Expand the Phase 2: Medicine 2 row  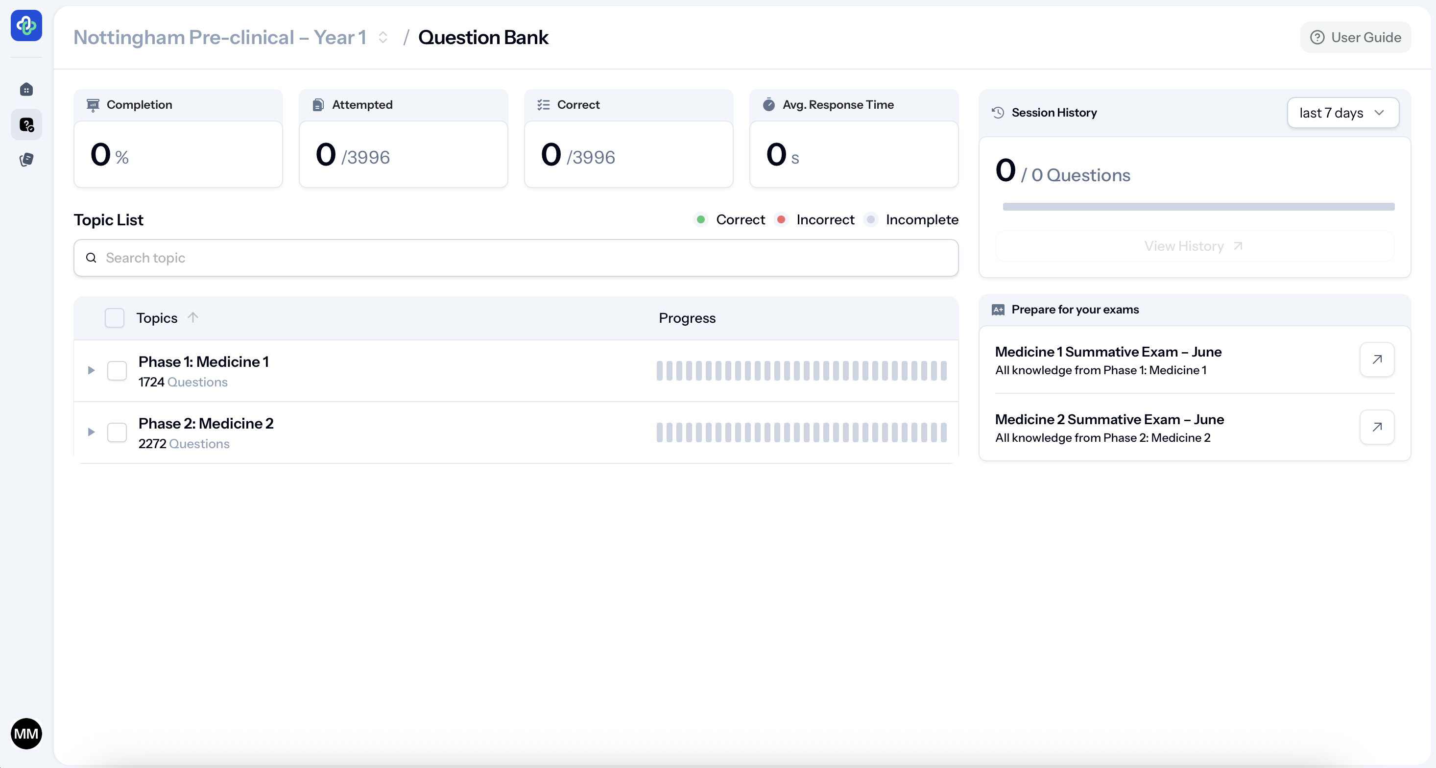click(92, 432)
